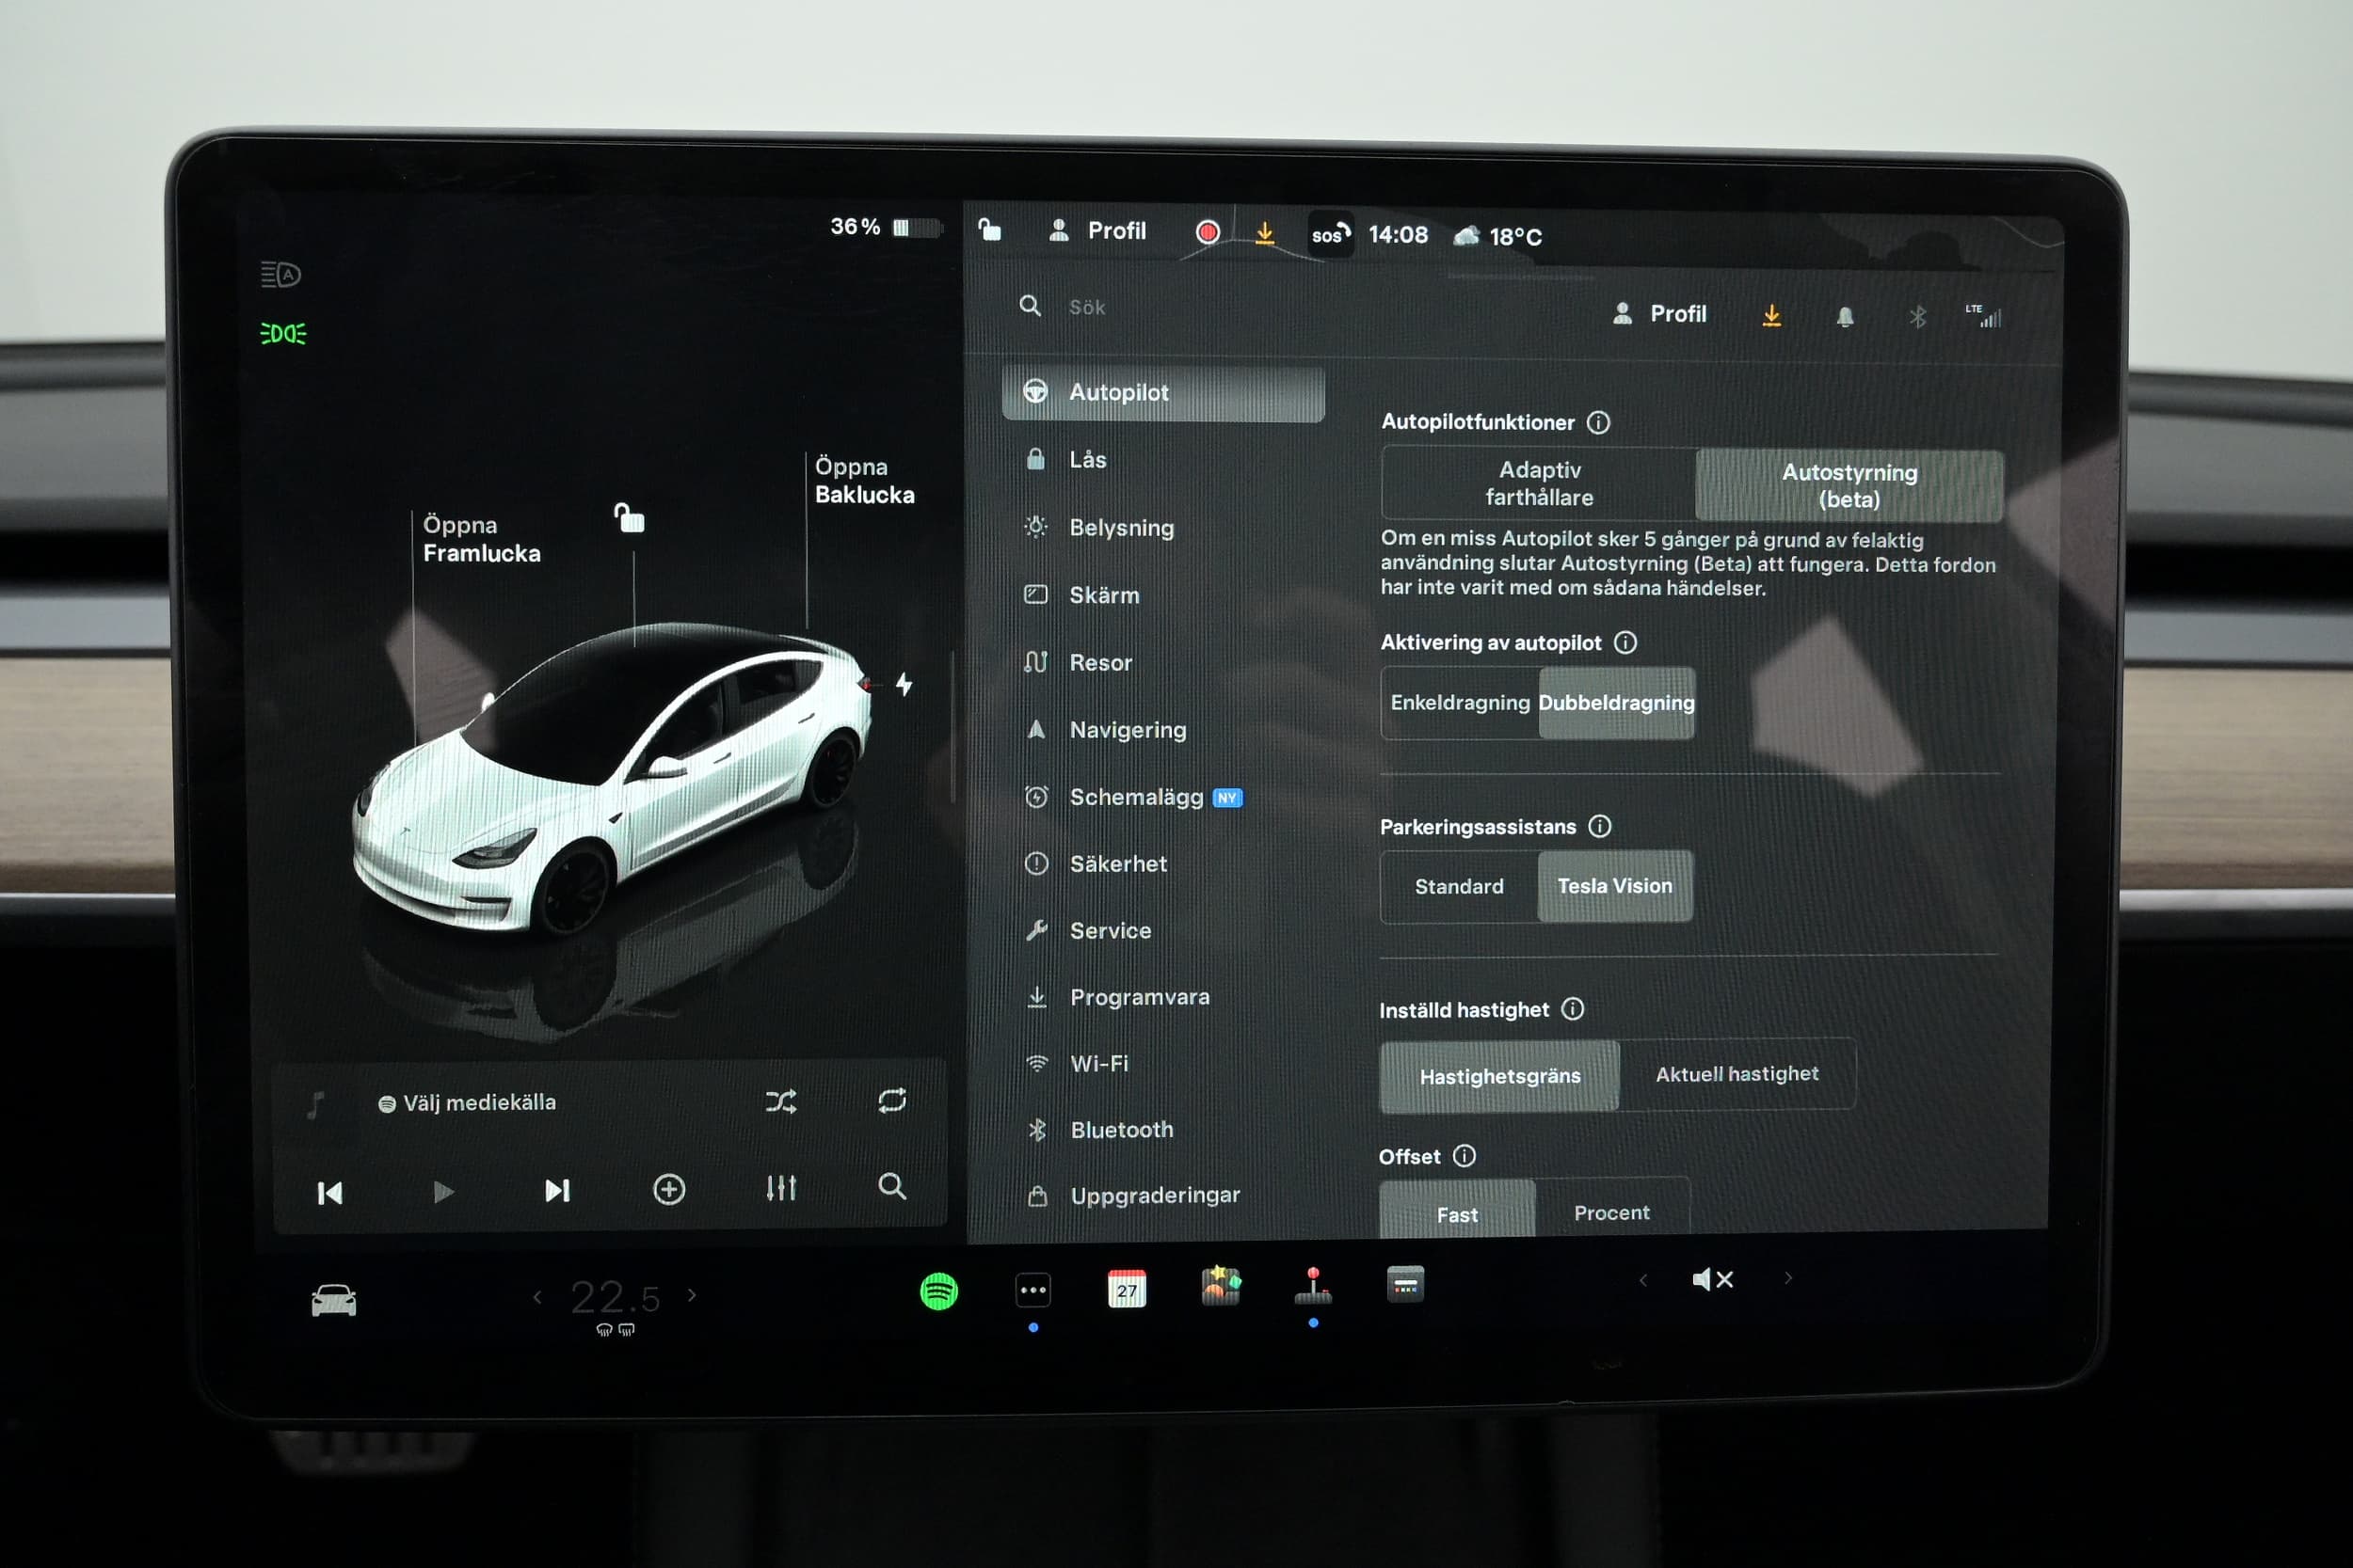Image resolution: width=2353 pixels, height=1568 pixels.
Task: Select Aktuell hastighet for set speed
Action: point(1737,1075)
